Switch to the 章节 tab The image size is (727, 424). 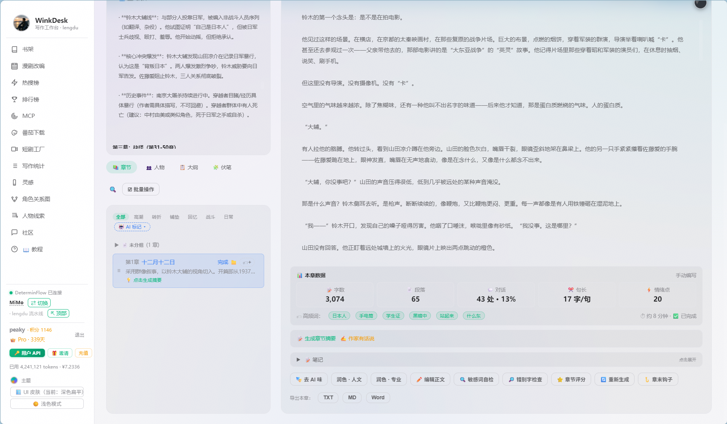tap(121, 167)
